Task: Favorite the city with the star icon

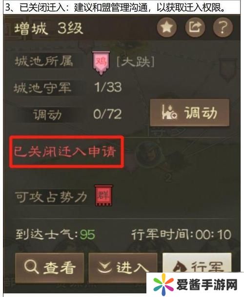Action: (x=167, y=27)
